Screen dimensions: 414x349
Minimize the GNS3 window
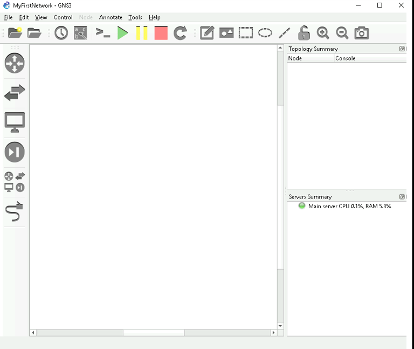358,5
